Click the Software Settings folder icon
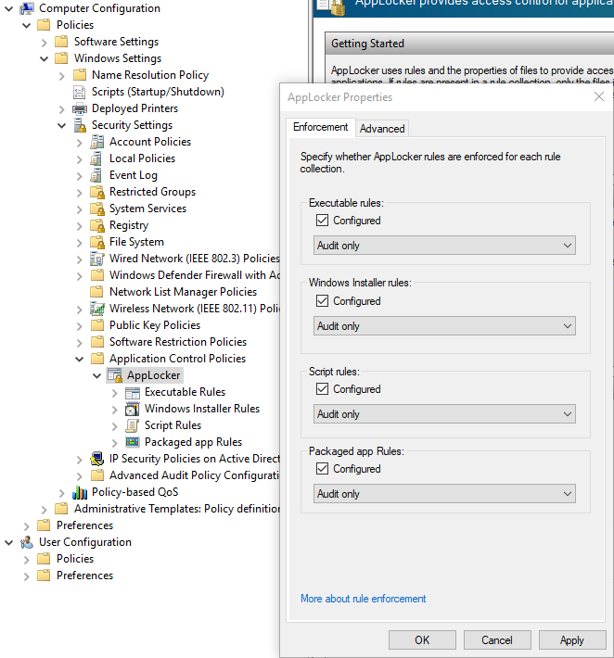The height and width of the screenshot is (658, 614). [x=61, y=42]
